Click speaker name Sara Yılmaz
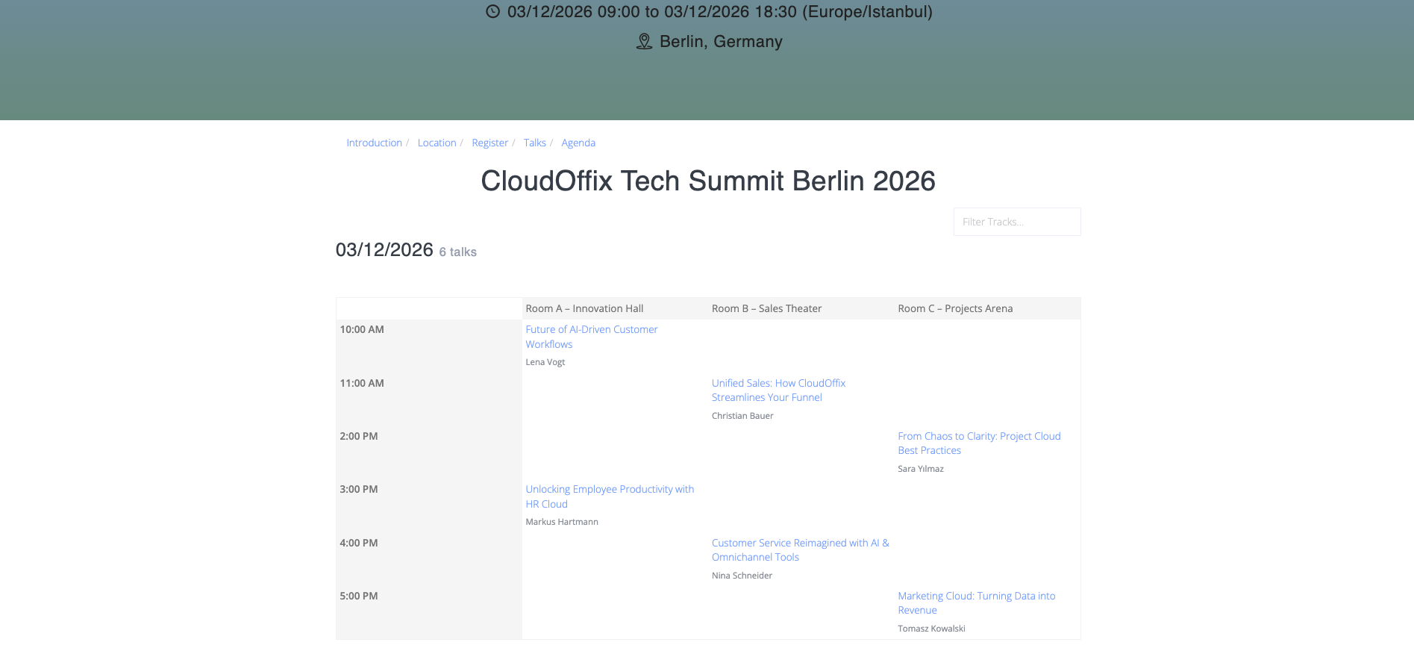Viewport: 1414px width, 651px height. (x=921, y=469)
